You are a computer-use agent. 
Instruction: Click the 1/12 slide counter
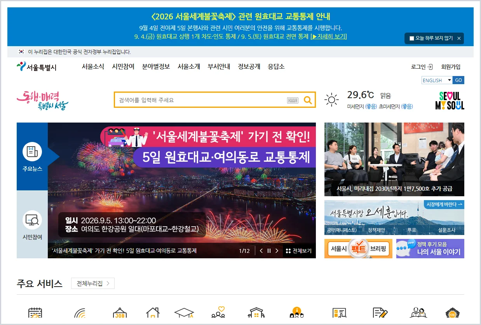click(244, 251)
